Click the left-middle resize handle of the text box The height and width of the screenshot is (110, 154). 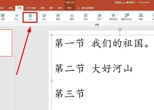52,81
